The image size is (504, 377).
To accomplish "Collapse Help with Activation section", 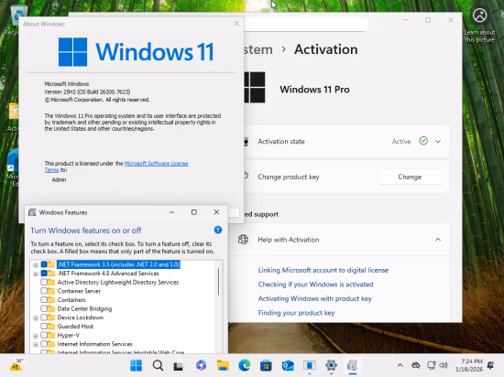I will point(438,240).
